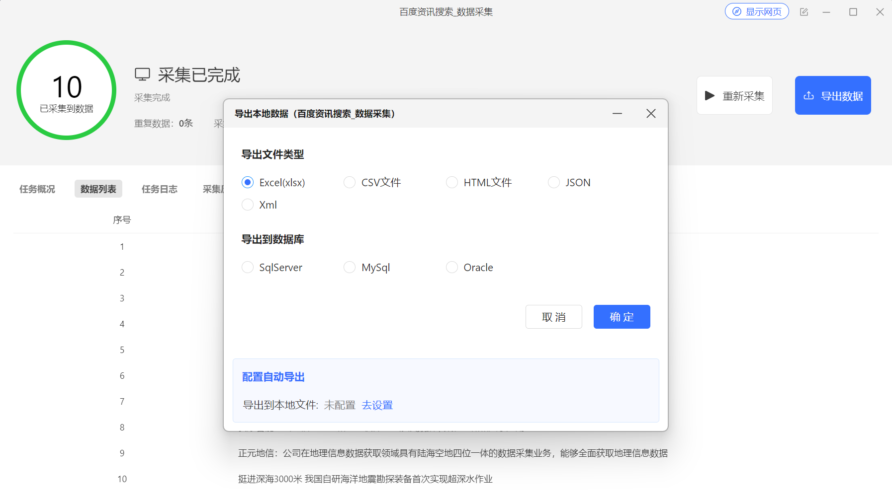Click the 配置自动导出 heading
The width and height of the screenshot is (892, 498).
(273, 377)
